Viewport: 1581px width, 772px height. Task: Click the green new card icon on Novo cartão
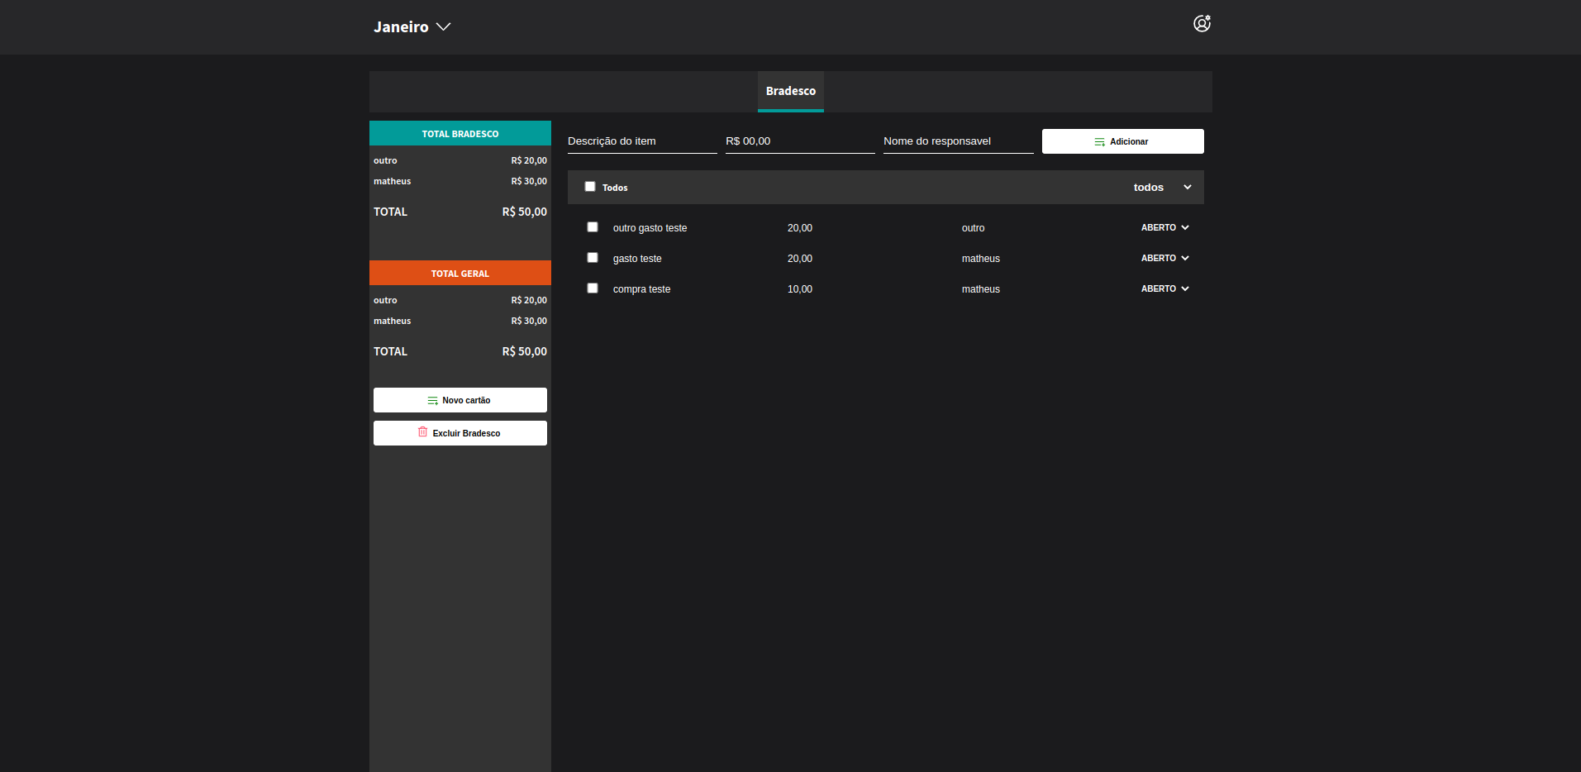coord(432,400)
